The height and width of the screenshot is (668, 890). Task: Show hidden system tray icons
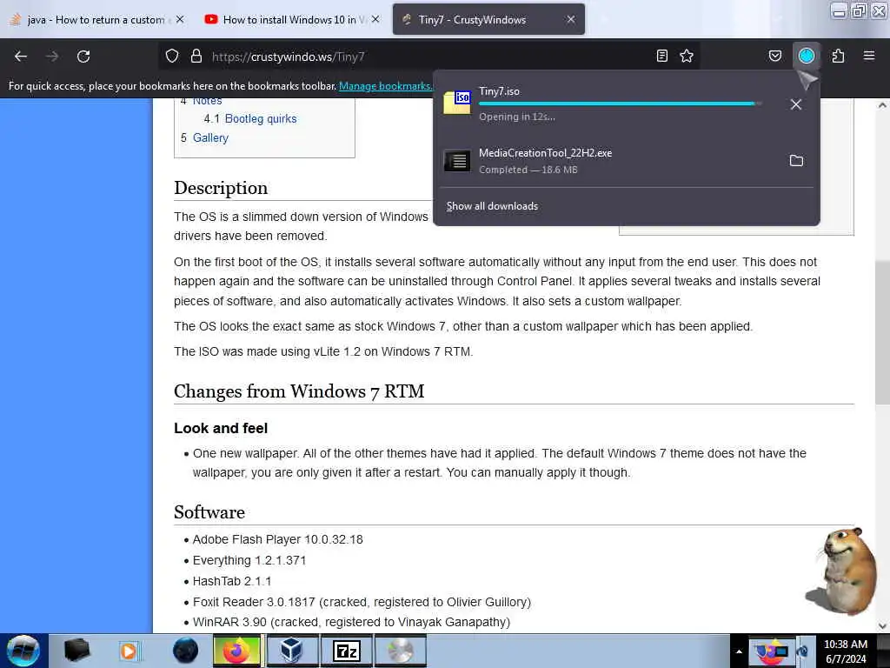(x=739, y=651)
